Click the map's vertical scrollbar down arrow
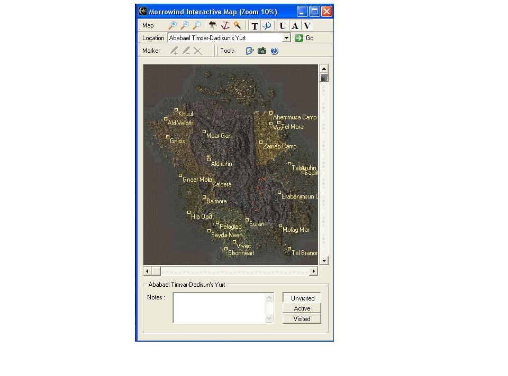The image size is (508, 376). click(x=324, y=260)
